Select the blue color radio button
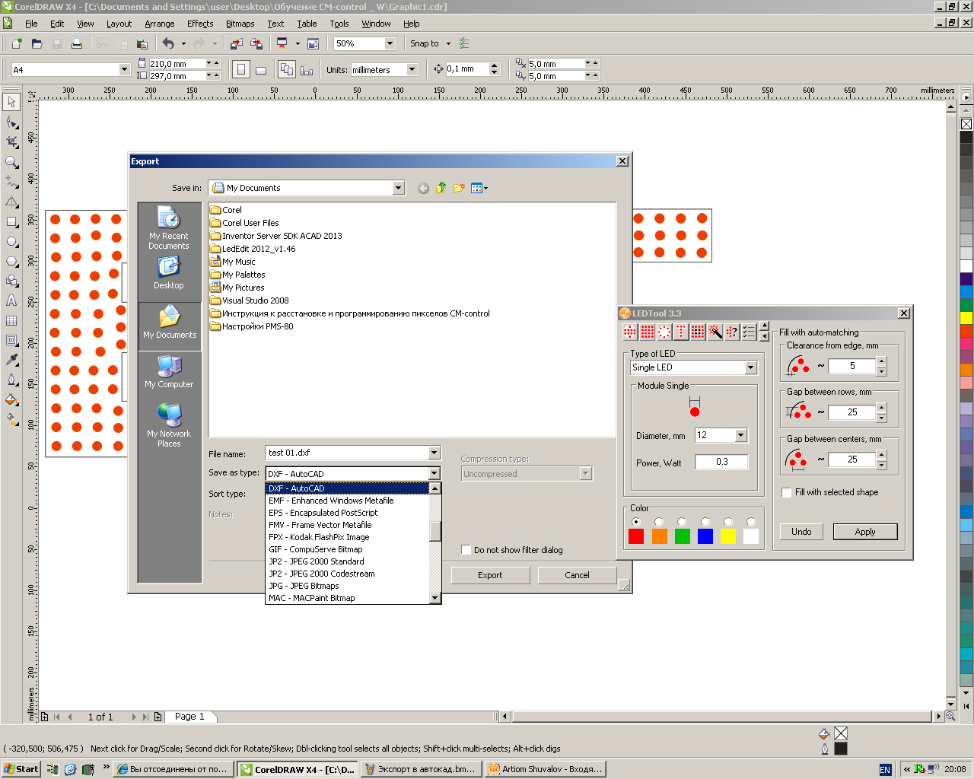Screen dimensions: 974x779 pyautogui.click(x=705, y=522)
